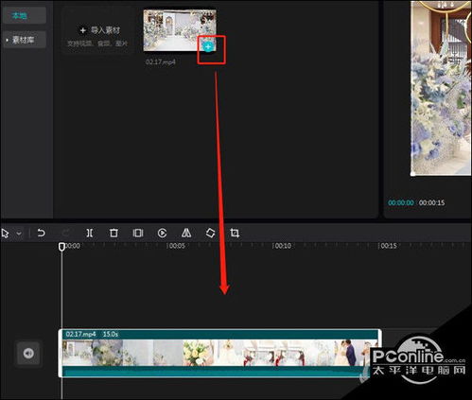Click the greyed redo arrow icon
472x400 pixels.
(65, 234)
